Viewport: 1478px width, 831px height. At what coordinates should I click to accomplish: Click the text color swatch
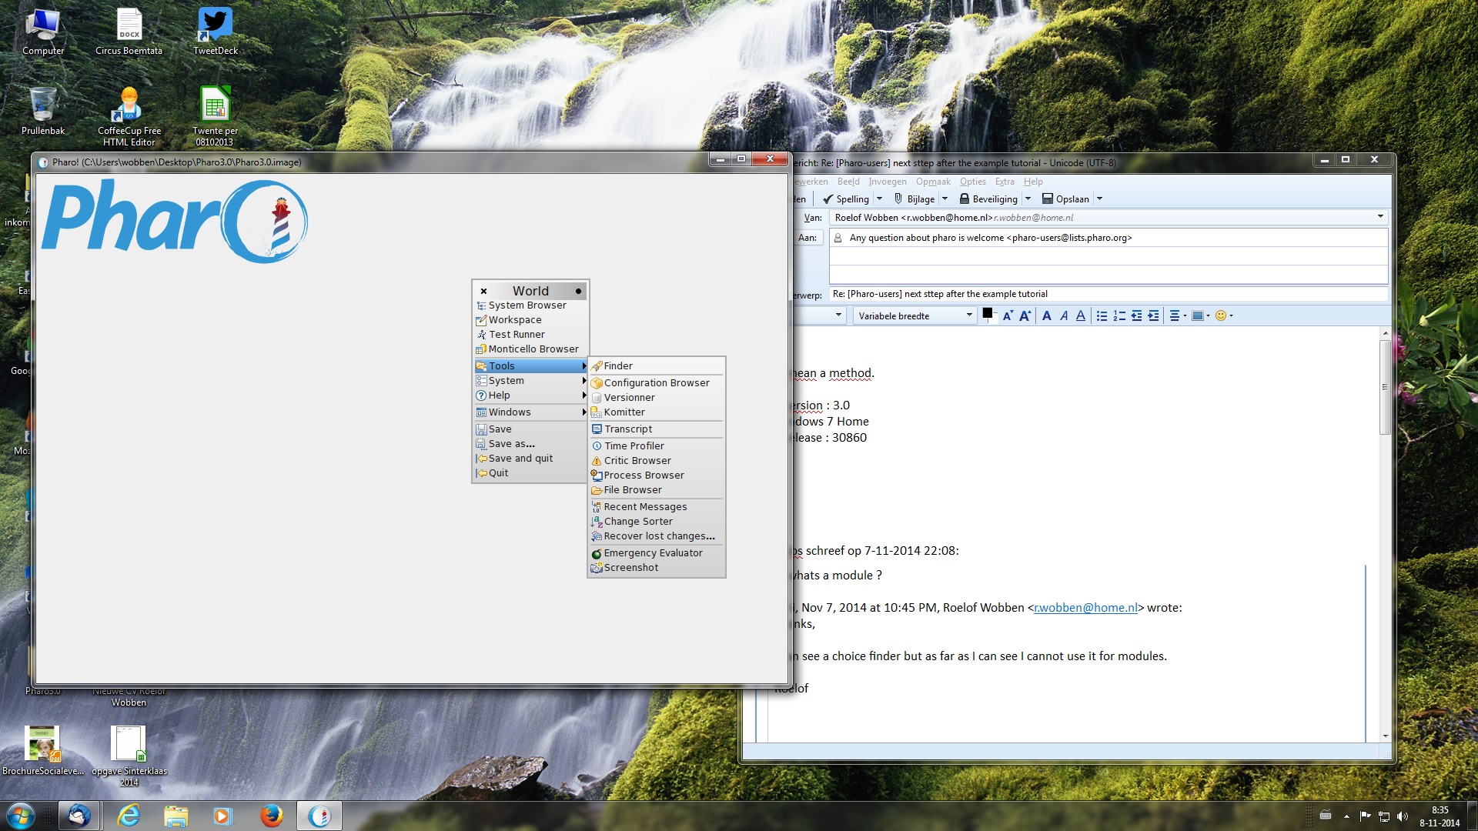(x=988, y=314)
